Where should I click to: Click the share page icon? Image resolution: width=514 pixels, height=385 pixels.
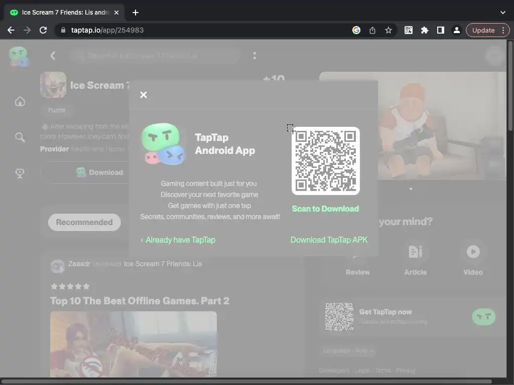pos(372,30)
